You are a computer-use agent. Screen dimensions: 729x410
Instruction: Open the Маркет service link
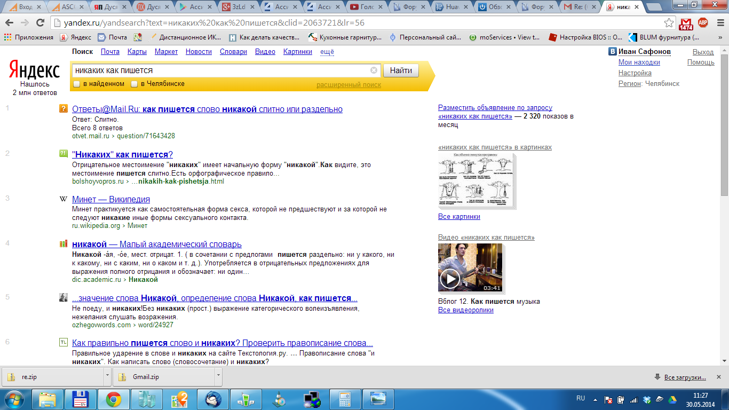166,52
